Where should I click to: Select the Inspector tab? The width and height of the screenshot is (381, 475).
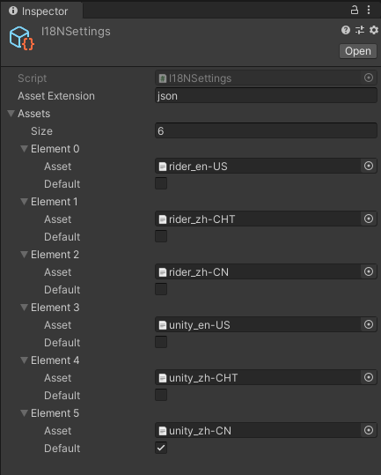click(41, 11)
